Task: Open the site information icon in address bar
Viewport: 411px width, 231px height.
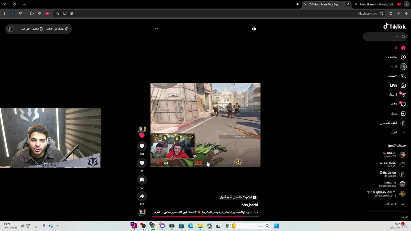Action: click(x=381, y=13)
